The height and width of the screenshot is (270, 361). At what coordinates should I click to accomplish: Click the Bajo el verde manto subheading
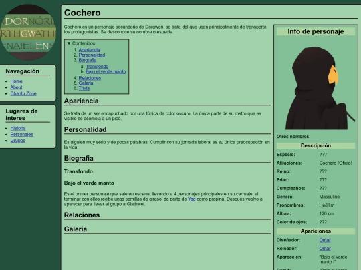[x=89, y=183]
